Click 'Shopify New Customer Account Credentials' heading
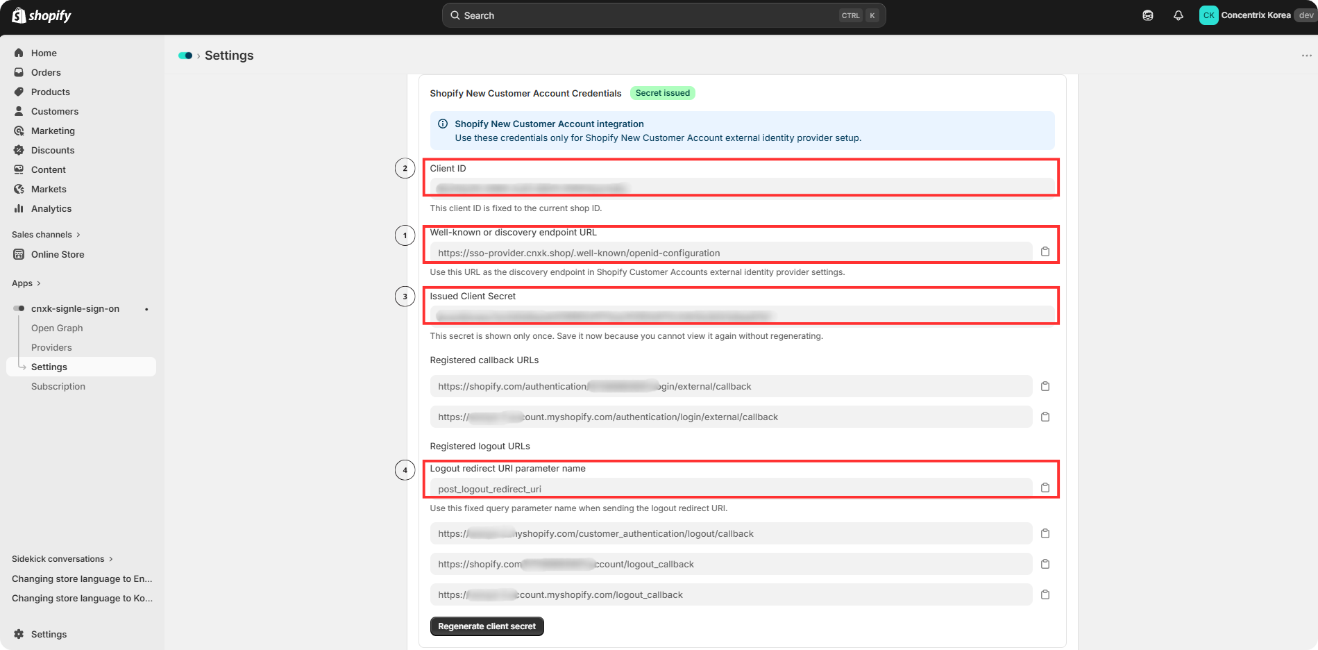Screen dimensions: 1318x650 (x=525, y=93)
